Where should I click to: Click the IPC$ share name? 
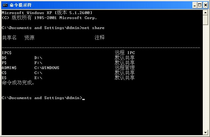pyautogui.click(x=7, y=53)
